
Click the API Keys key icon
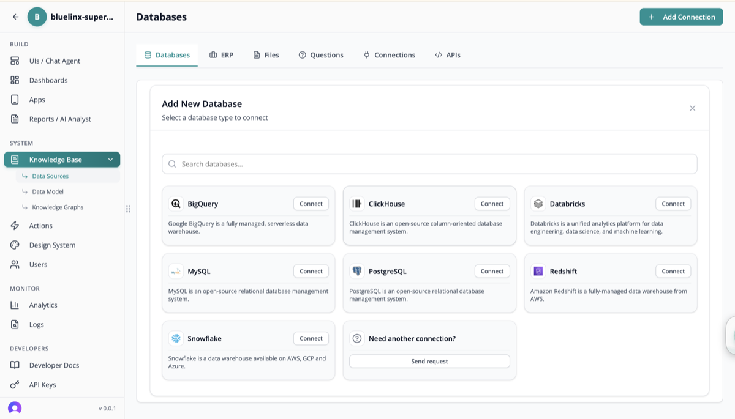(15, 385)
